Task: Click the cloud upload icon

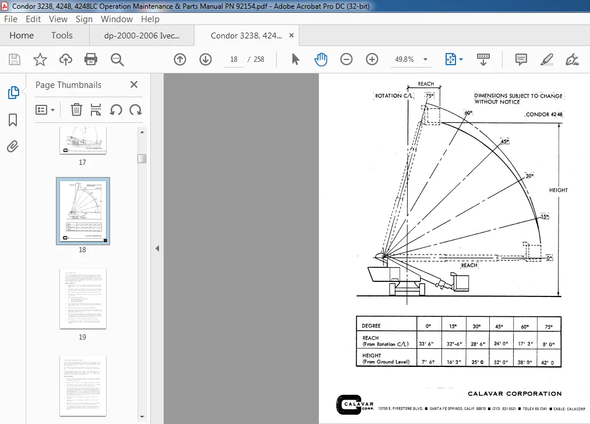Action: [66, 59]
